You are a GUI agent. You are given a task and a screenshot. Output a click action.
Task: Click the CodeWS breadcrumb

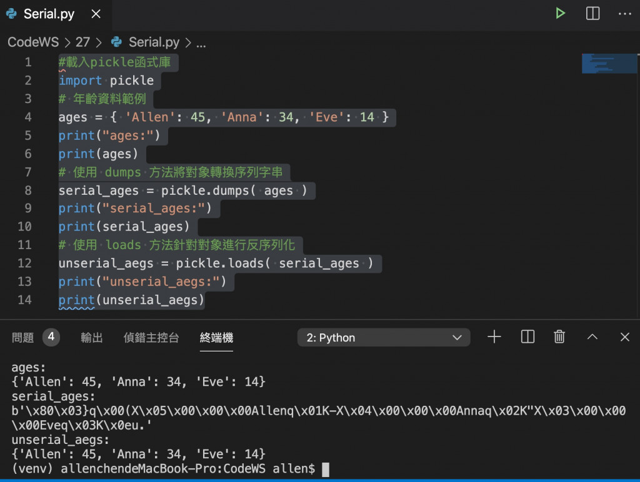[33, 42]
